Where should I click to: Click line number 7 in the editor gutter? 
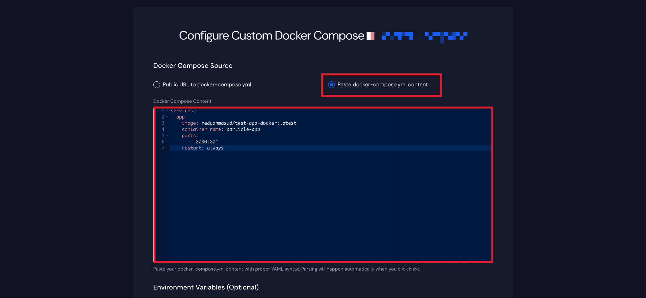[x=163, y=148]
